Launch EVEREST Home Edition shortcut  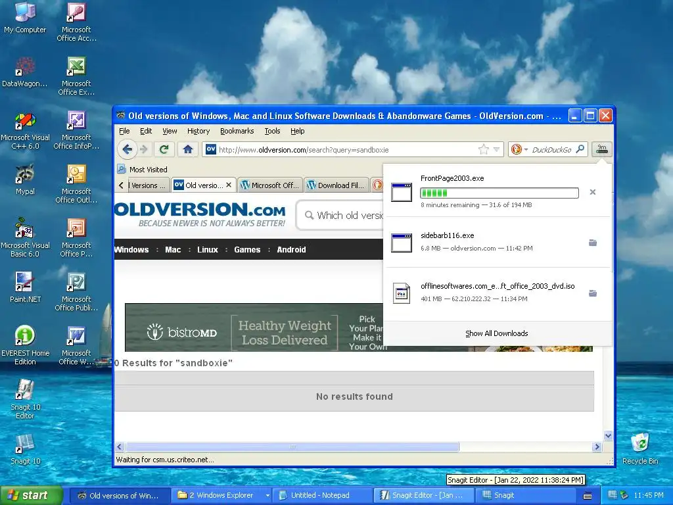coord(25,345)
